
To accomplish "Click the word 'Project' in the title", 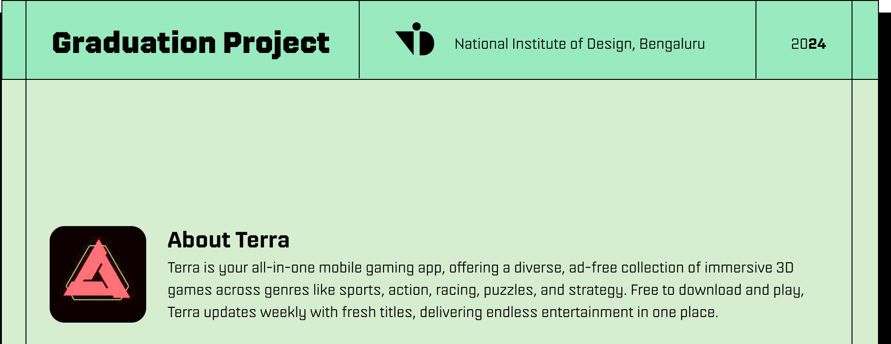I will [276, 44].
